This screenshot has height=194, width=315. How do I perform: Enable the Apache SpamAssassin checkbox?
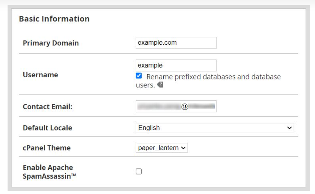[139, 171]
